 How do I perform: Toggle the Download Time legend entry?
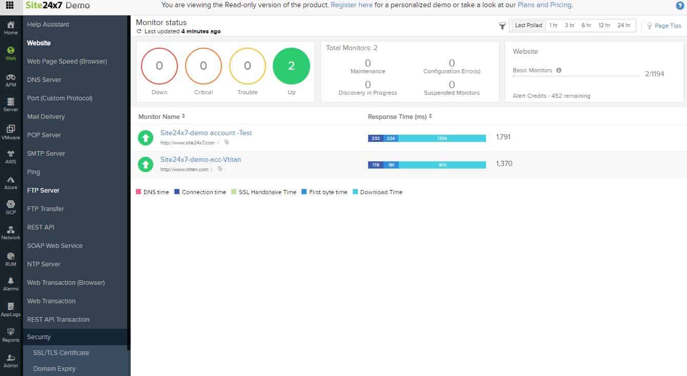(377, 192)
